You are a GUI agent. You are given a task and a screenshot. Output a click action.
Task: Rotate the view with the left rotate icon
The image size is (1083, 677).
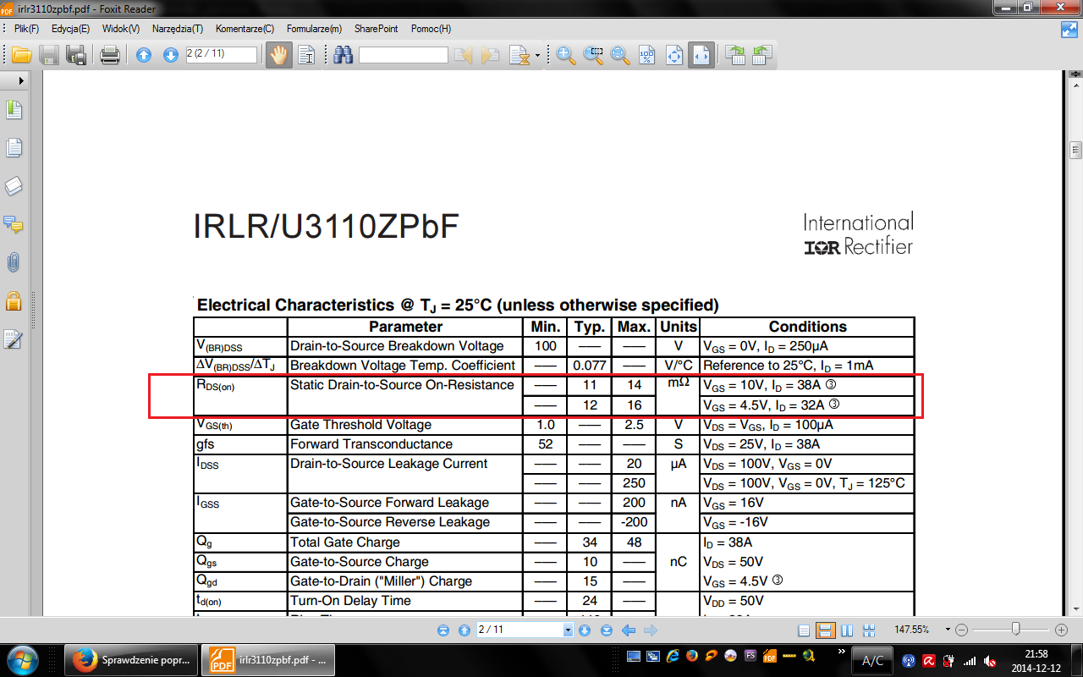(735, 56)
